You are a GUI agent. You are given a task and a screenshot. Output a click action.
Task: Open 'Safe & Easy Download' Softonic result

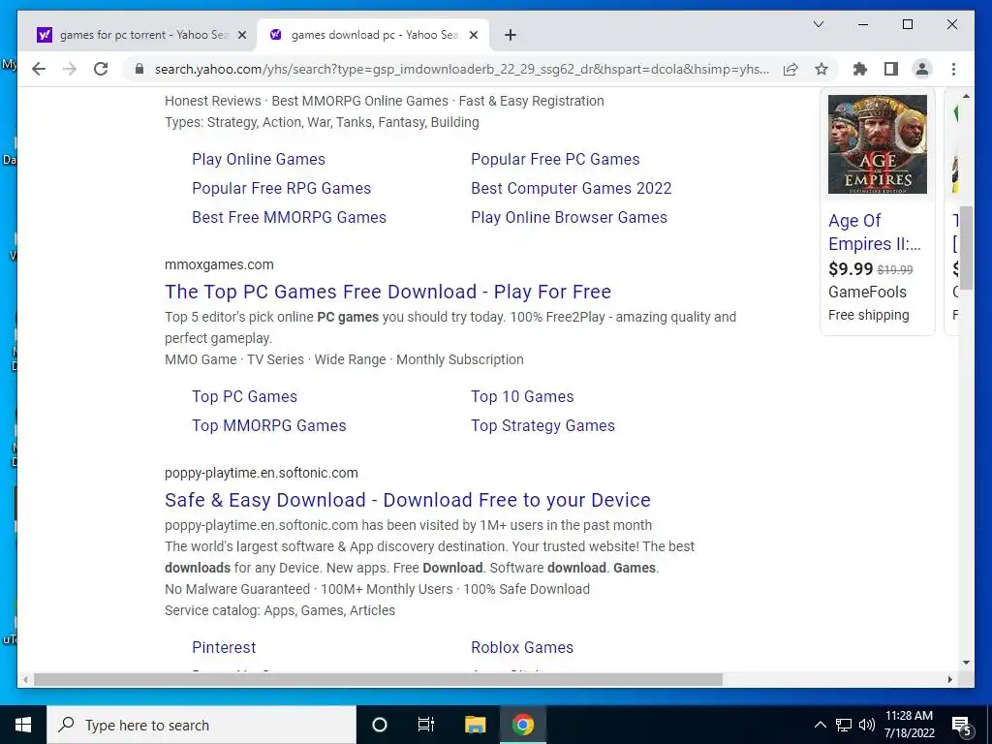(x=408, y=500)
